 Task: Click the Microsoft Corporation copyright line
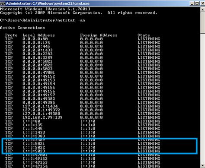79,13
